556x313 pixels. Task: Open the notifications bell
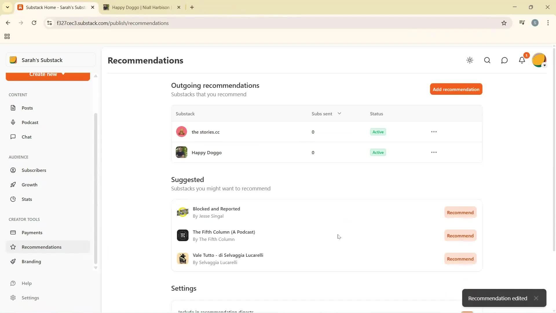click(522, 60)
